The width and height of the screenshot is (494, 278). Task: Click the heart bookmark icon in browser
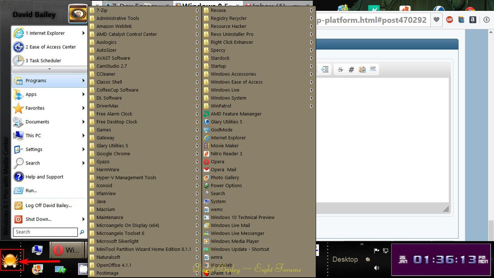[x=436, y=20]
